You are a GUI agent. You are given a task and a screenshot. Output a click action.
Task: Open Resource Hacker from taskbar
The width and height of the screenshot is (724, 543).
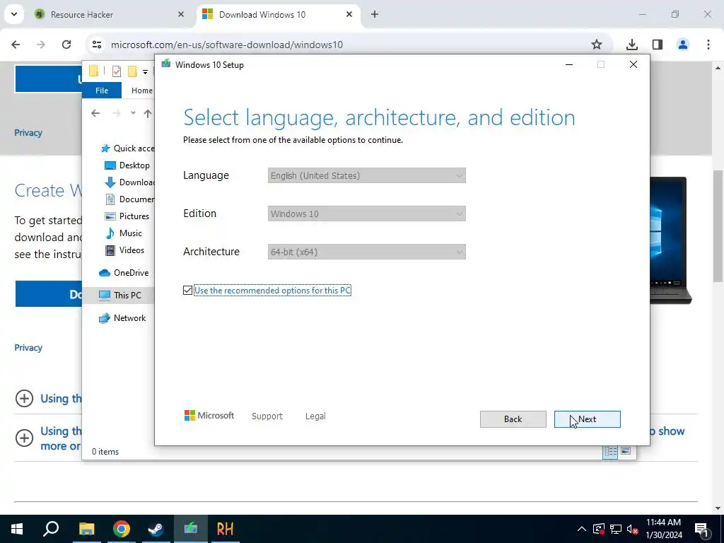(x=225, y=529)
